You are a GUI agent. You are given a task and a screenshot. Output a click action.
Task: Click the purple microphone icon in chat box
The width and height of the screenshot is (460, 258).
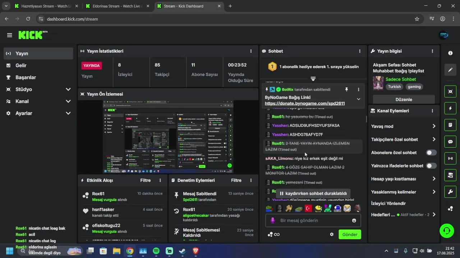[x=273, y=220]
